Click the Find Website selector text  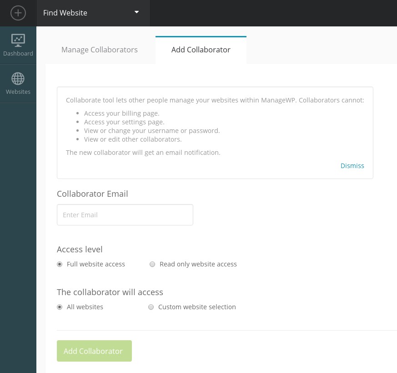(65, 13)
